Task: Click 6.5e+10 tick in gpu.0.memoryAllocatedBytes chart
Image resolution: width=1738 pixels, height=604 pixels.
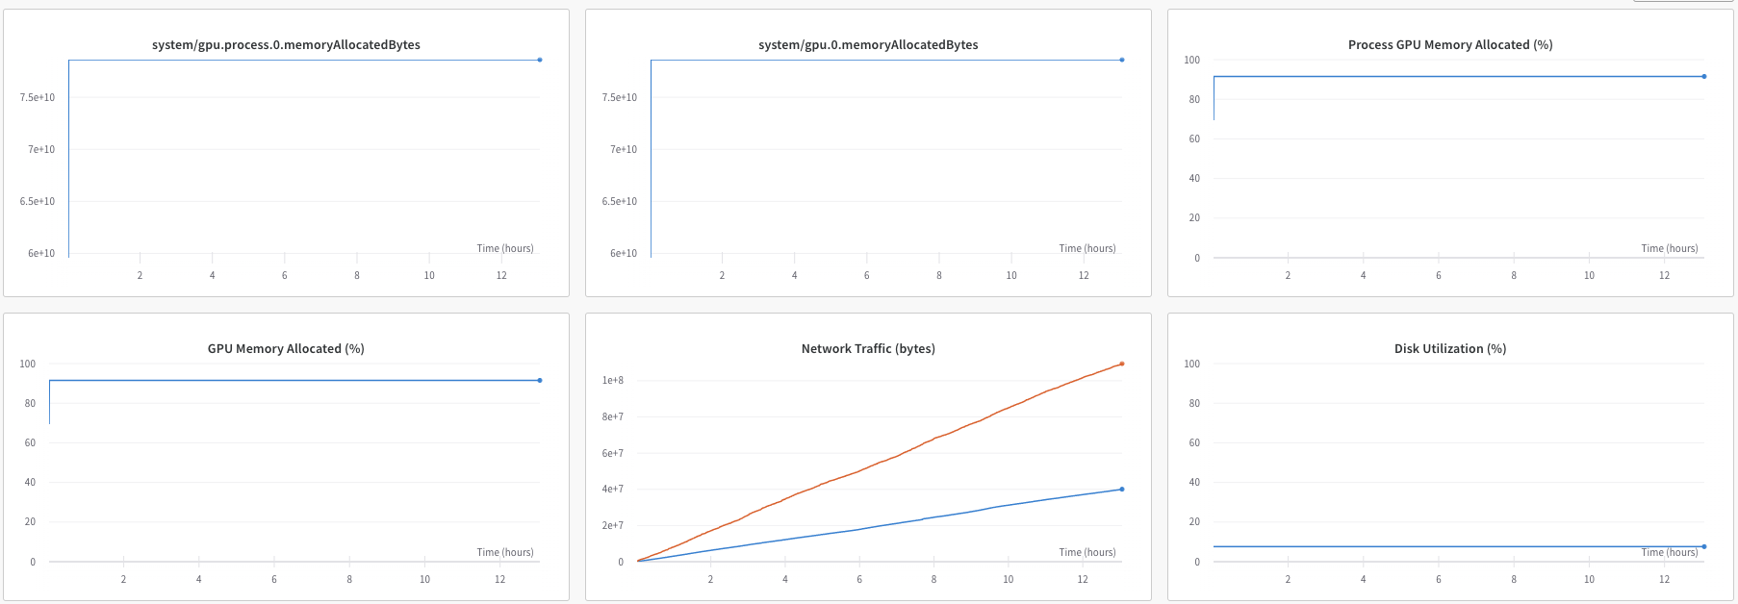Action: pos(620,202)
